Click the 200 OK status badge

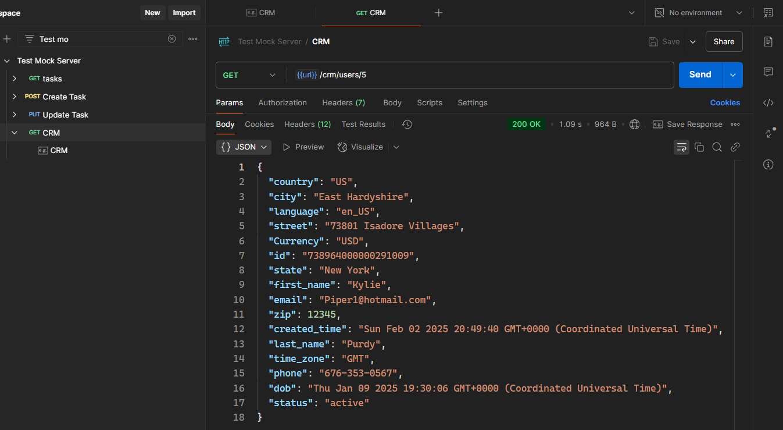[527, 125]
